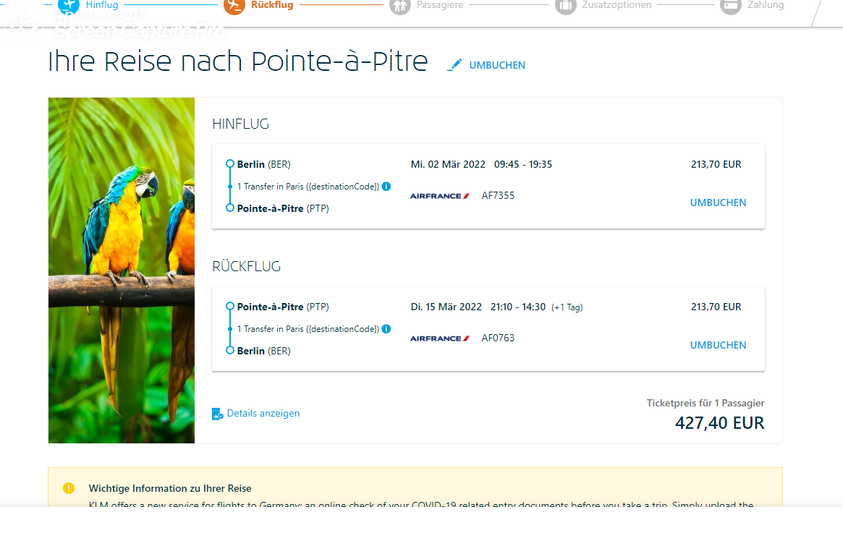Click Ticketpreis für 1 Passagier label
The height and width of the screenshot is (533, 843).
point(706,403)
